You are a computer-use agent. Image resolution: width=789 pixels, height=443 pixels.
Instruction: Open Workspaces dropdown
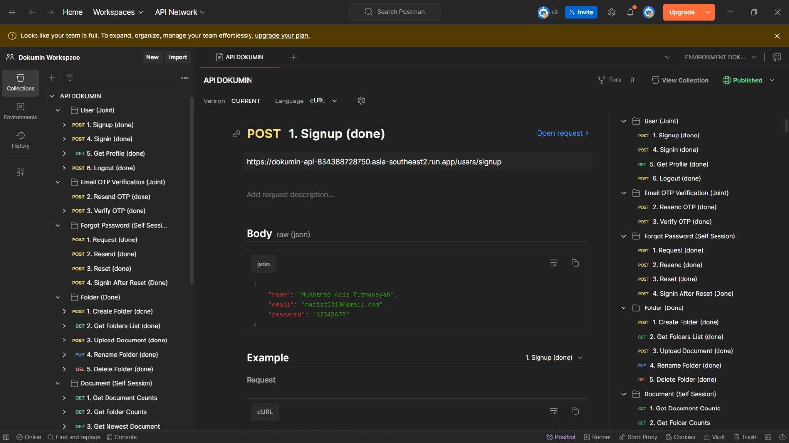[x=118, y=12]
